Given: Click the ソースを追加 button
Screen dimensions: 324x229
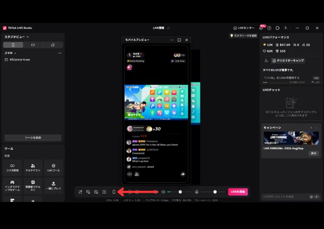Looking at the screenshot, I should [33, 138].
